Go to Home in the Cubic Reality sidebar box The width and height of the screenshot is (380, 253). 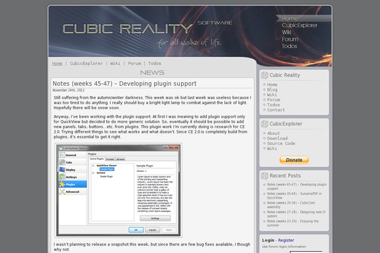tap(272, 85)
